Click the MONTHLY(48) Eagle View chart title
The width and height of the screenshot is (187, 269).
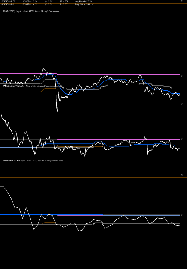(33, 161)
